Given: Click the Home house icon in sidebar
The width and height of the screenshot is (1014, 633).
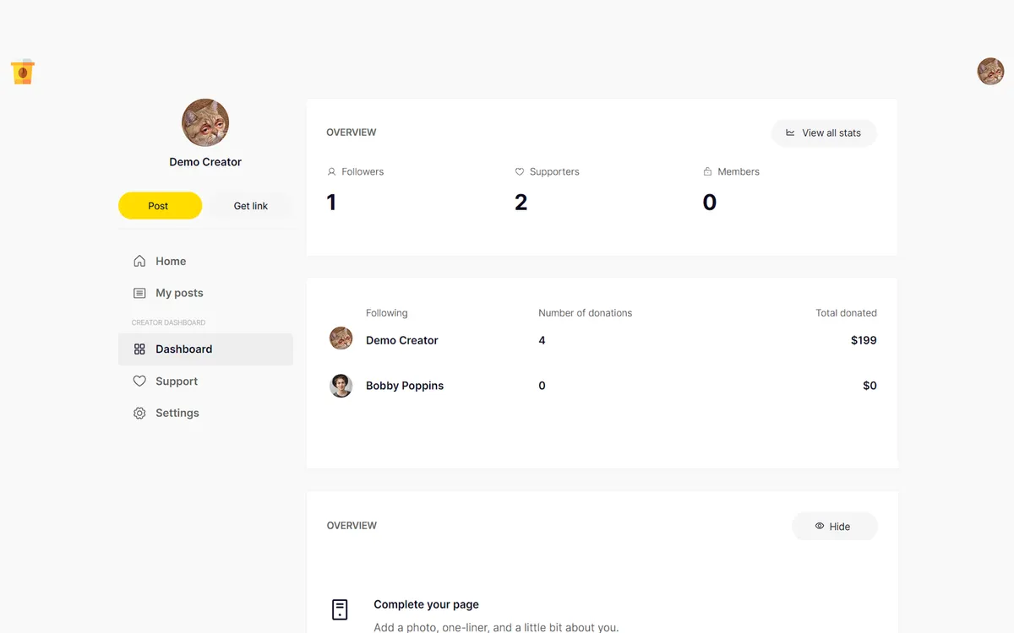Looking at the screenshot, I should click(139, 261).
